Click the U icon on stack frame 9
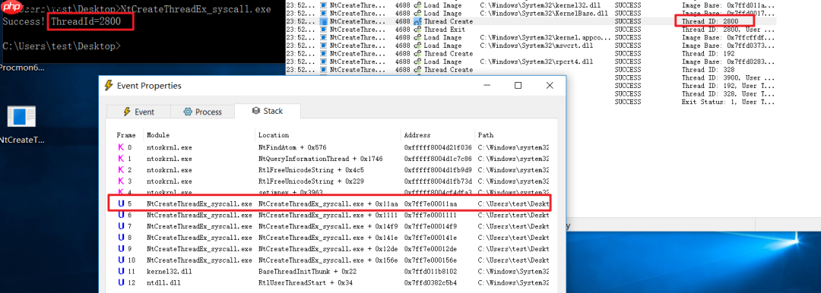Viewport: 821px width, 293px height. pos(121,248)
